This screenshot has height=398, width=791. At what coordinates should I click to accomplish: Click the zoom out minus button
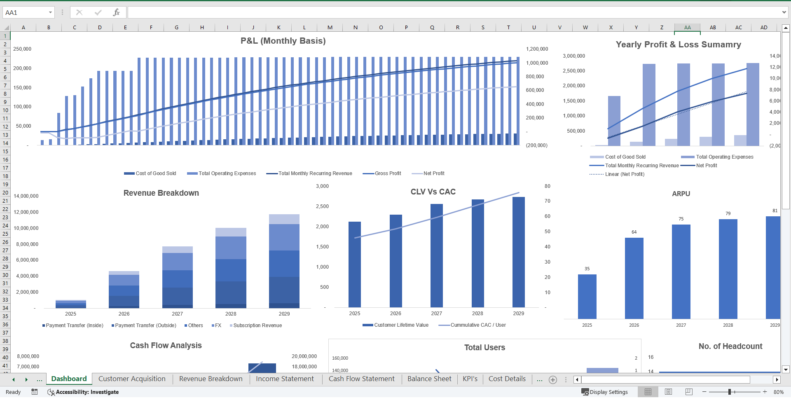click(x=704, y=392)
